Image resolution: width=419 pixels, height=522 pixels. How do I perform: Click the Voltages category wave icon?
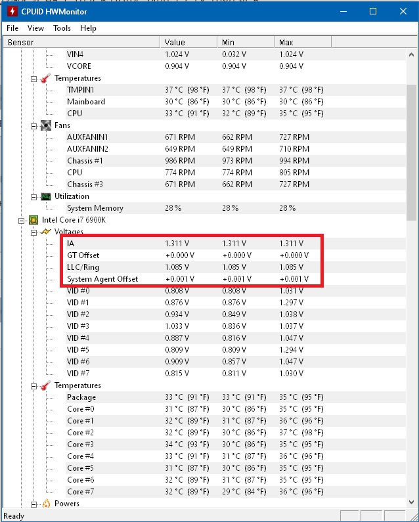tap(45, 232)
